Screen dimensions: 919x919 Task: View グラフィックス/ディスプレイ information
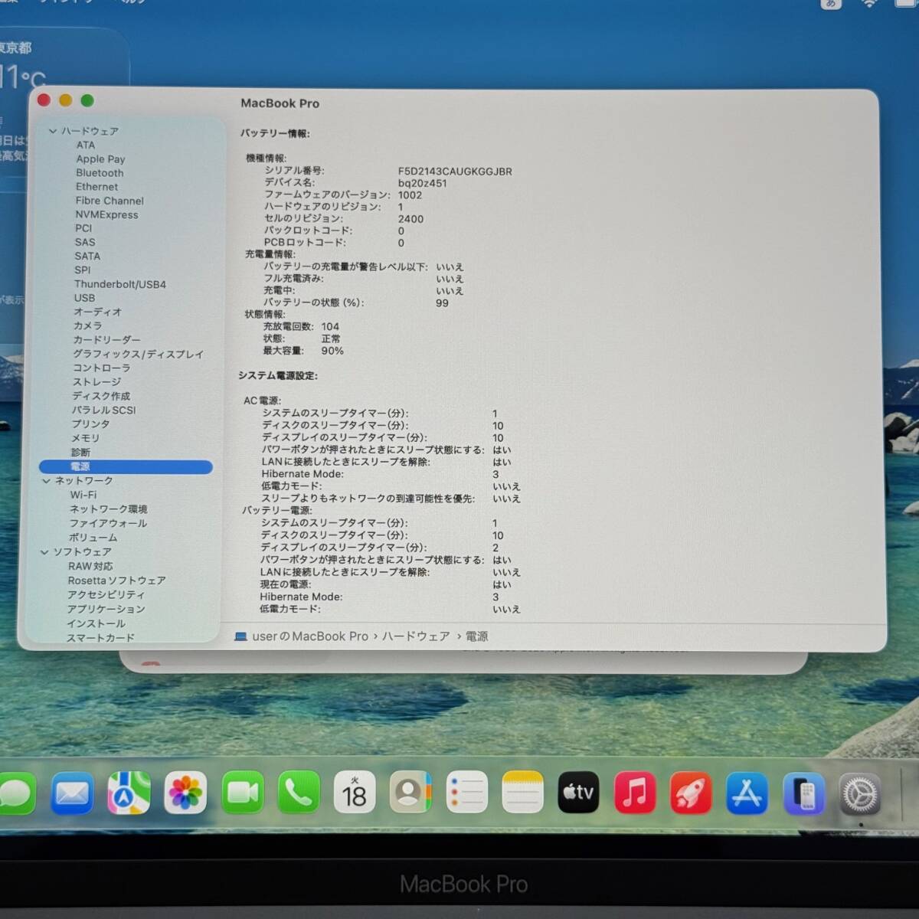pyautogui.click(x=139, y=354)
